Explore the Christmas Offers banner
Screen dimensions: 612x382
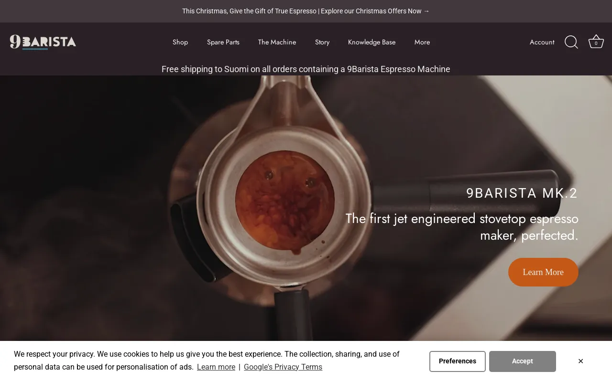[306, 11]
